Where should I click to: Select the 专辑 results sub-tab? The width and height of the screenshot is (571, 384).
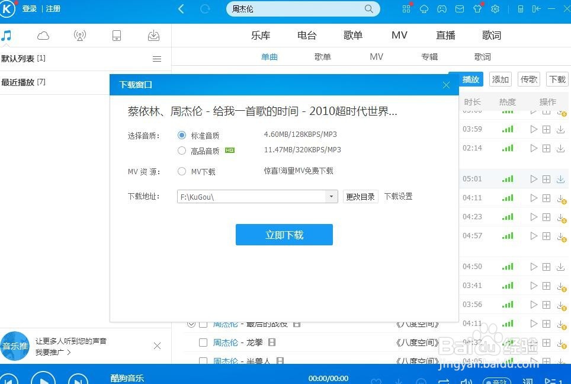pos(429,57)
